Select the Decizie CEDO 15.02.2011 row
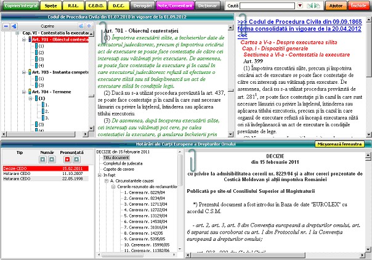This screenshot has height=260, width=372. click(x=46, y=168)
